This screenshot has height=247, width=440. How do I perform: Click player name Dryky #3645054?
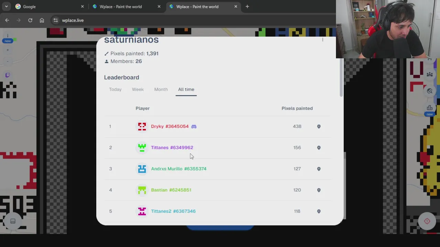click(170, 127)
